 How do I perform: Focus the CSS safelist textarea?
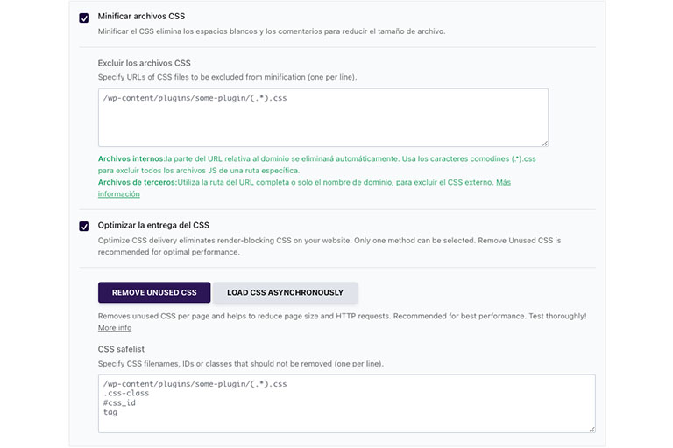(347, 403)
